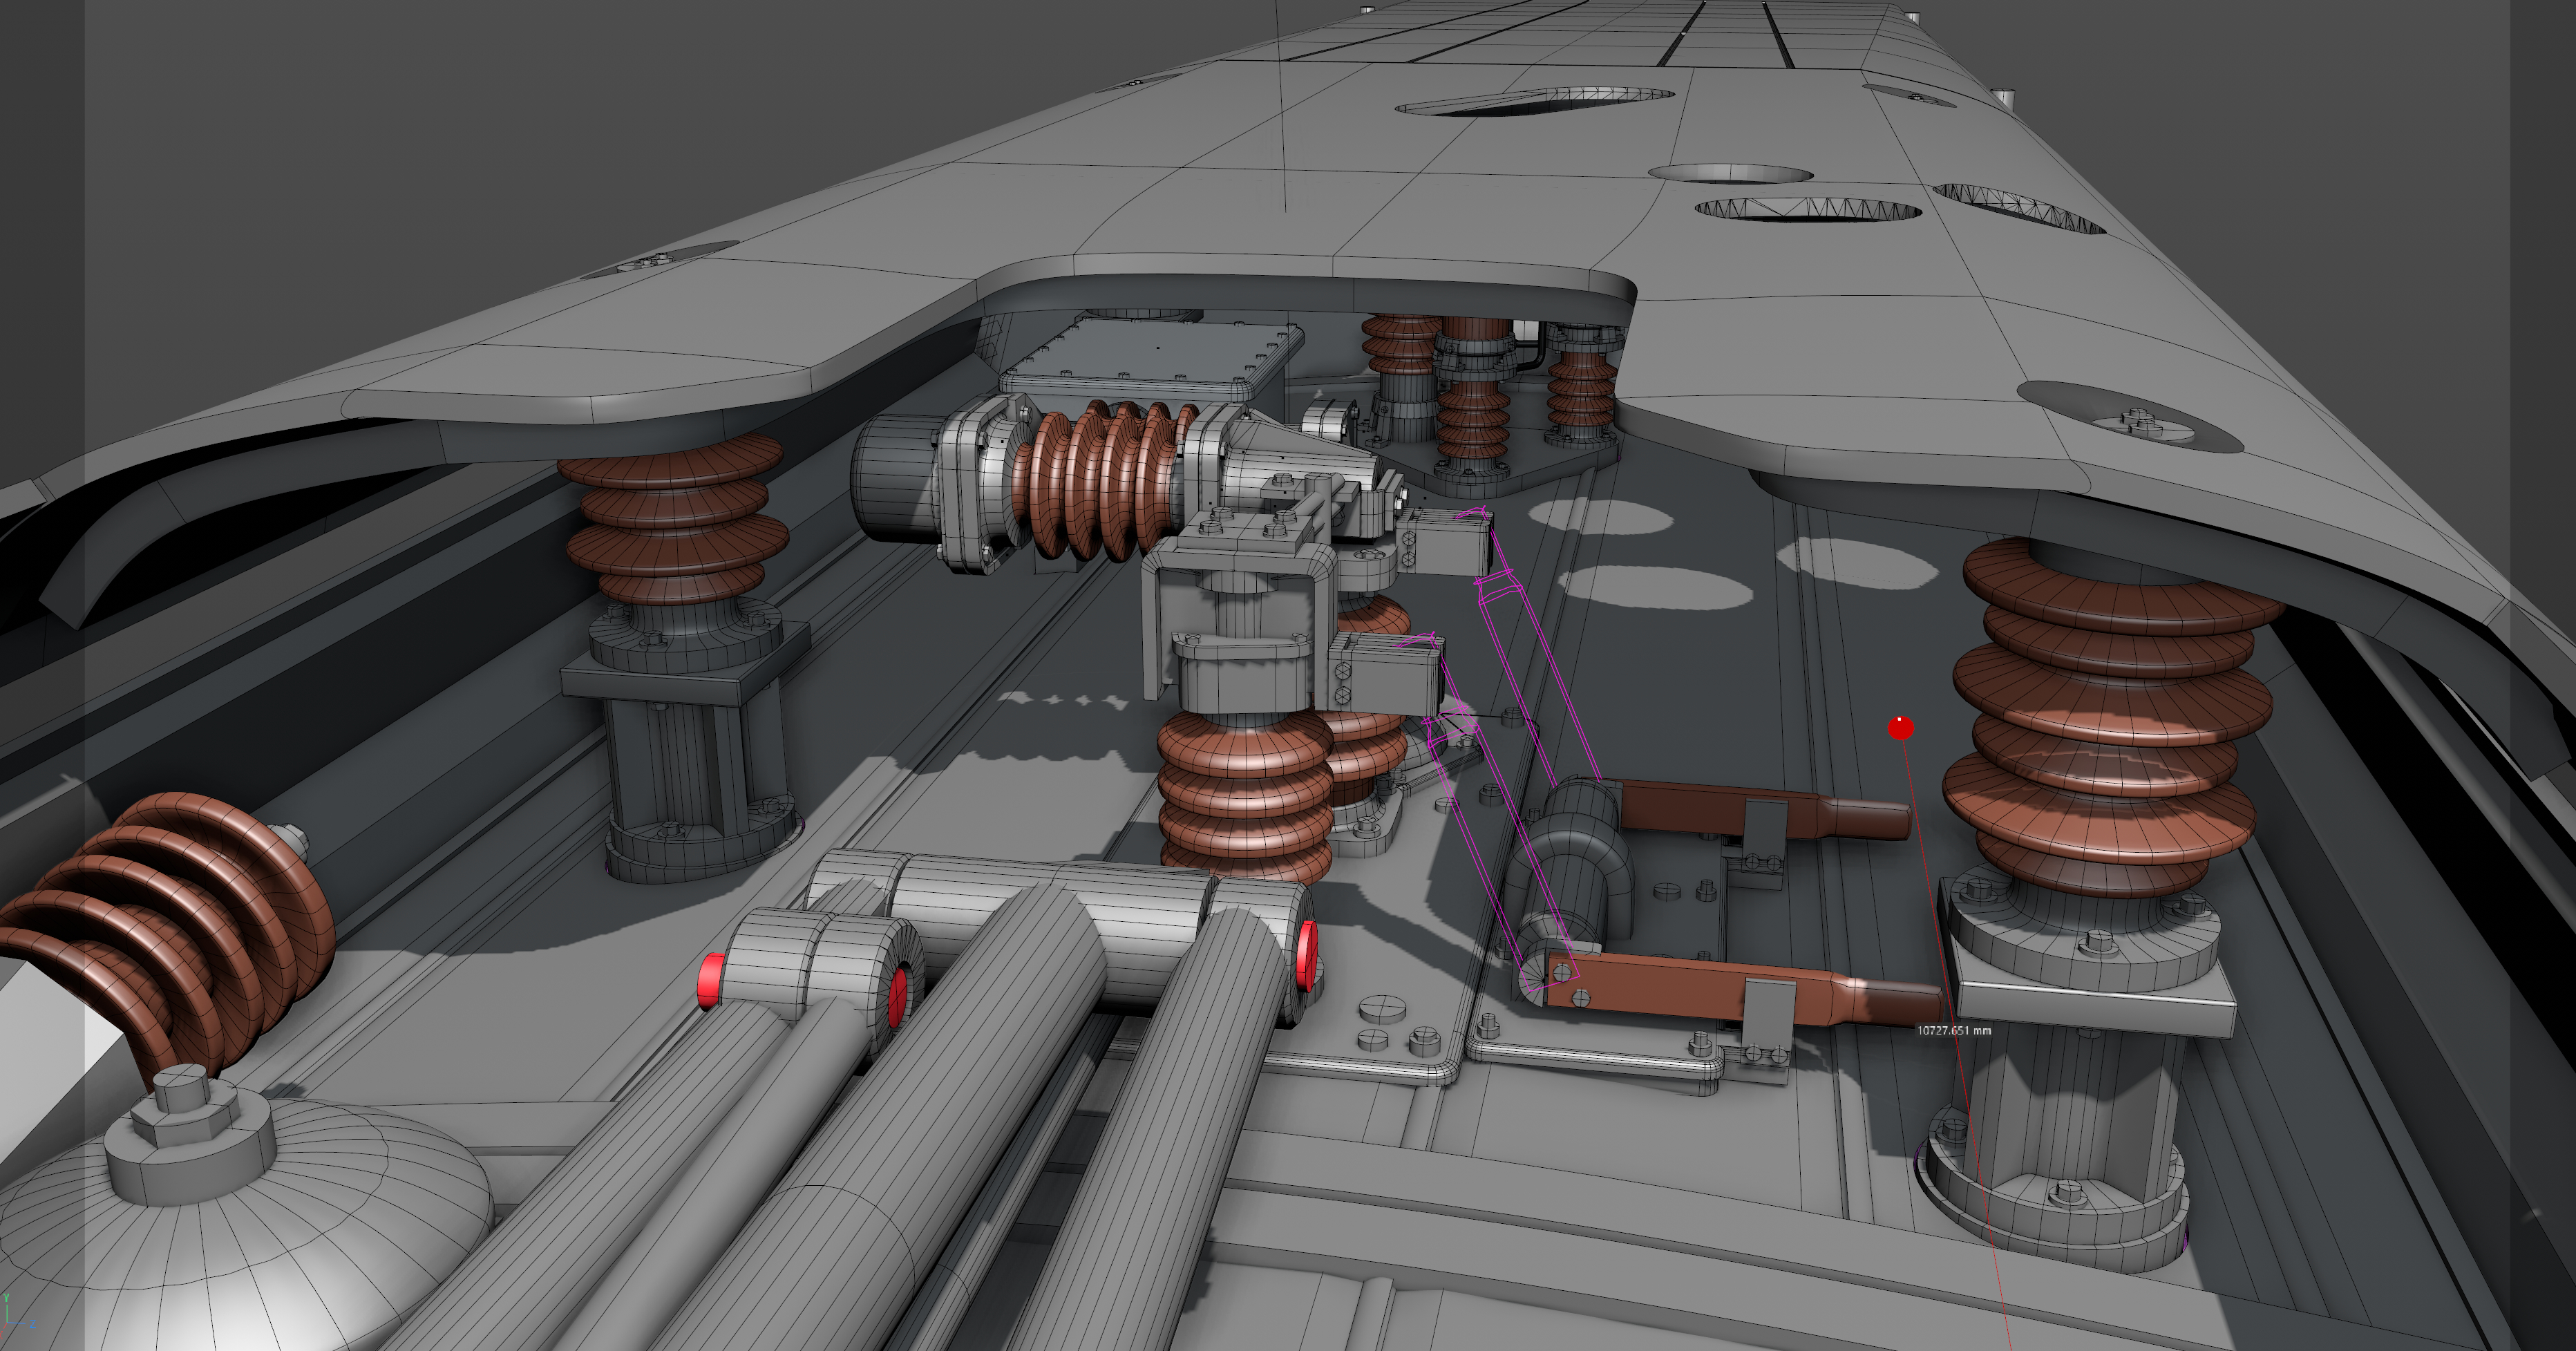The height and width of the screenshot is (1351, 2576).
Task: Select the leftmost red pipe end cap
Action: coord(711,981)
